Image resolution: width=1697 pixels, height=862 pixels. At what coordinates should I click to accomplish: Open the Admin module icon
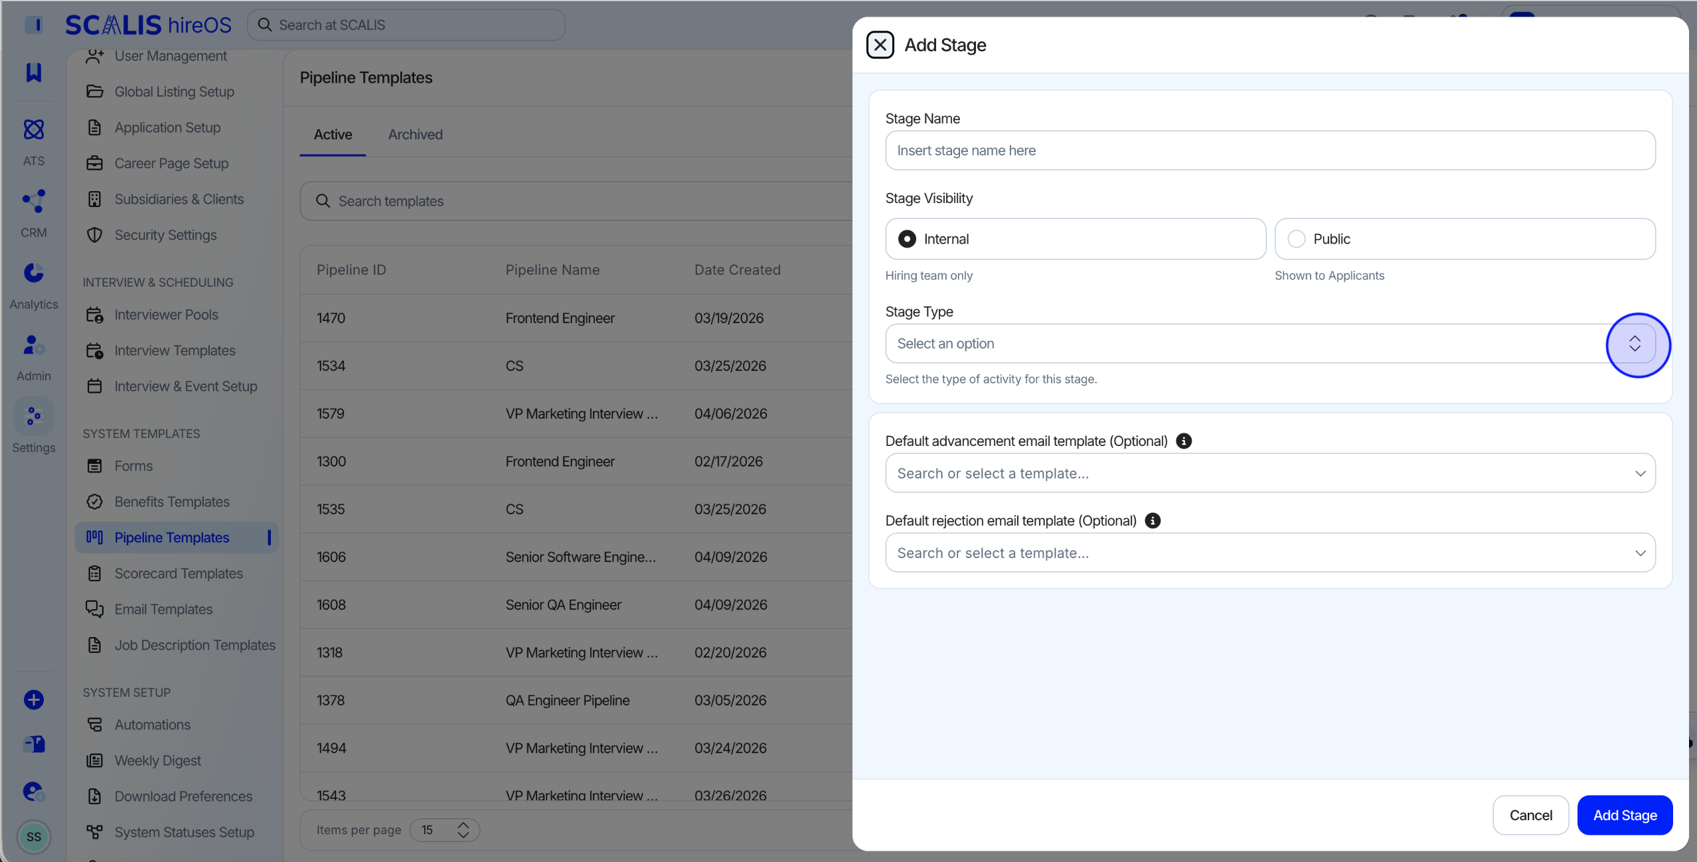(34, 344)
